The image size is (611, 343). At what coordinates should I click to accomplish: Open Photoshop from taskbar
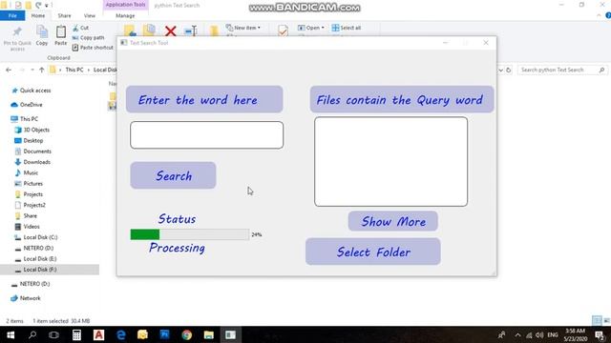[x=165, y=334]
